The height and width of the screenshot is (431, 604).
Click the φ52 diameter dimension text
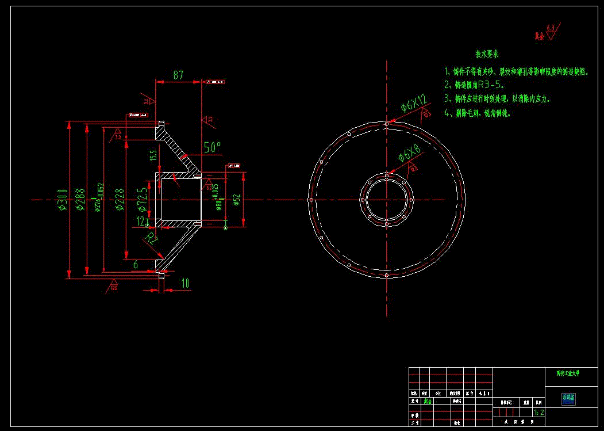[x=237, y=200]
